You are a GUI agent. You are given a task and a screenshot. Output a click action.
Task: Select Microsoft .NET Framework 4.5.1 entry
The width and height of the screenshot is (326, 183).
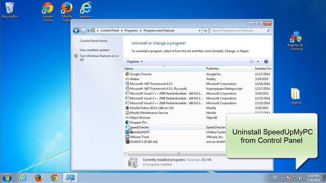click(151, 84)
